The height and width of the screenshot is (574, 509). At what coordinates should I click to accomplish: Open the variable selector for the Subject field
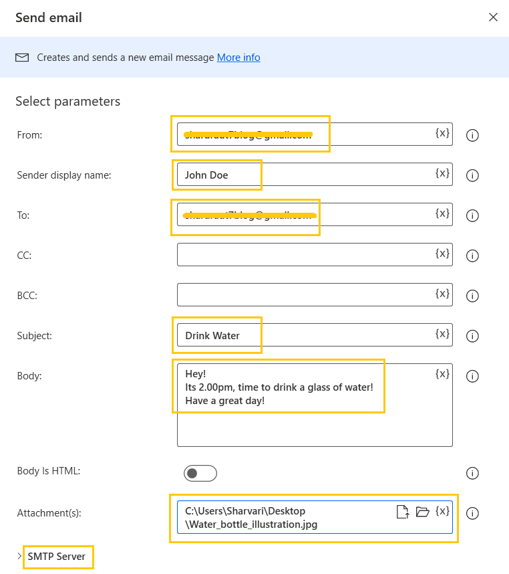click(x=442, y=334)
